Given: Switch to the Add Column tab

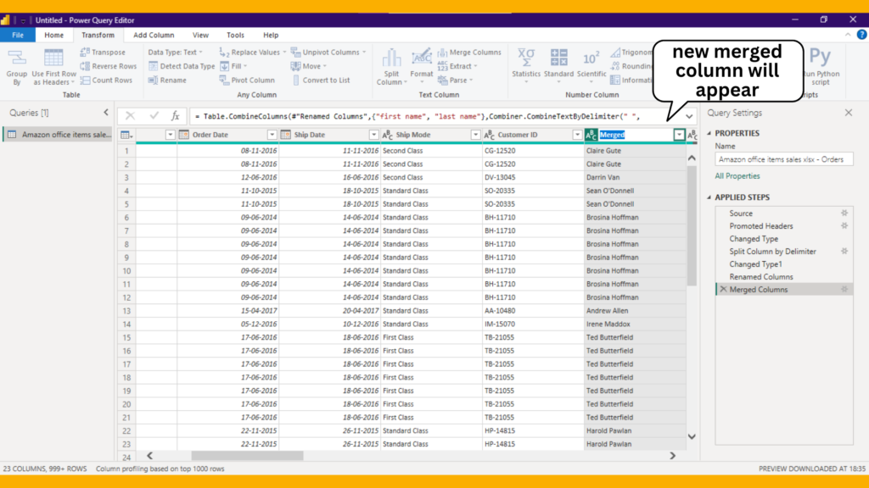Looking at the screenshot, I should (154, 35).
